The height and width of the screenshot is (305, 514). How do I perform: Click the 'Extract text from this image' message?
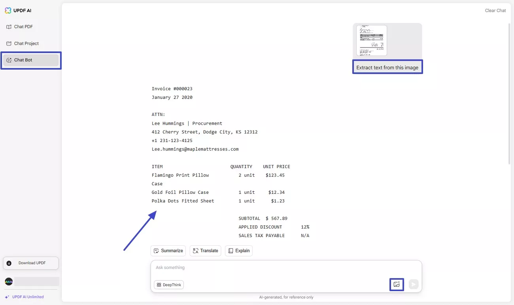click(387, 68)
